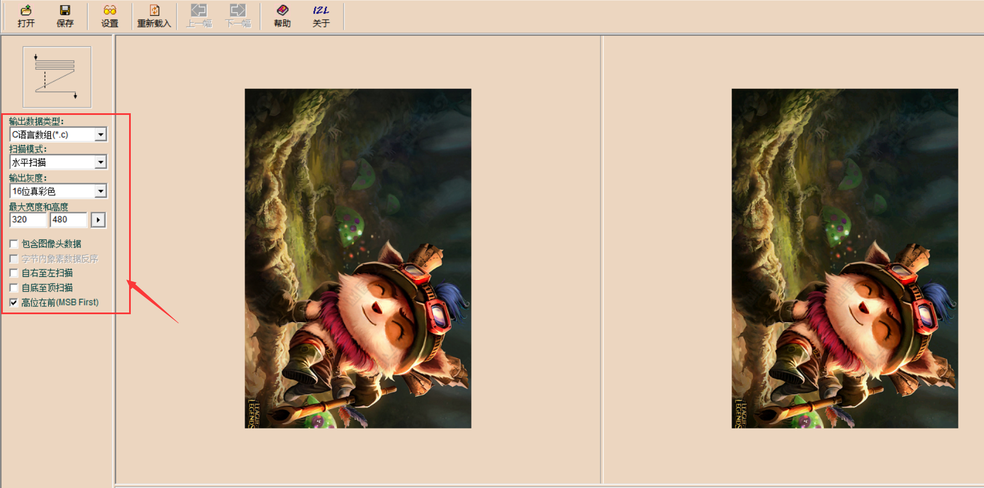Click the source image preview on the left

(x=358, y=258)
